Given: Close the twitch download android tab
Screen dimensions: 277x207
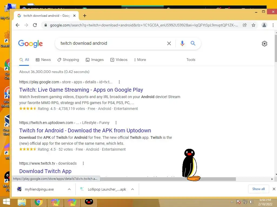Looking at the screenshot, I should pyautogui.click(x=74, y=16).
